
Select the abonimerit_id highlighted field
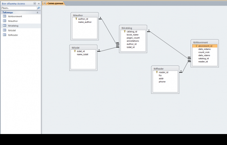205,46
